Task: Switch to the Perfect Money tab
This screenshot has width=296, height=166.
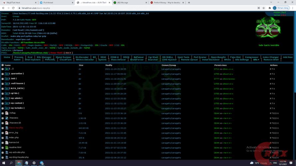Action: [167, 3]
